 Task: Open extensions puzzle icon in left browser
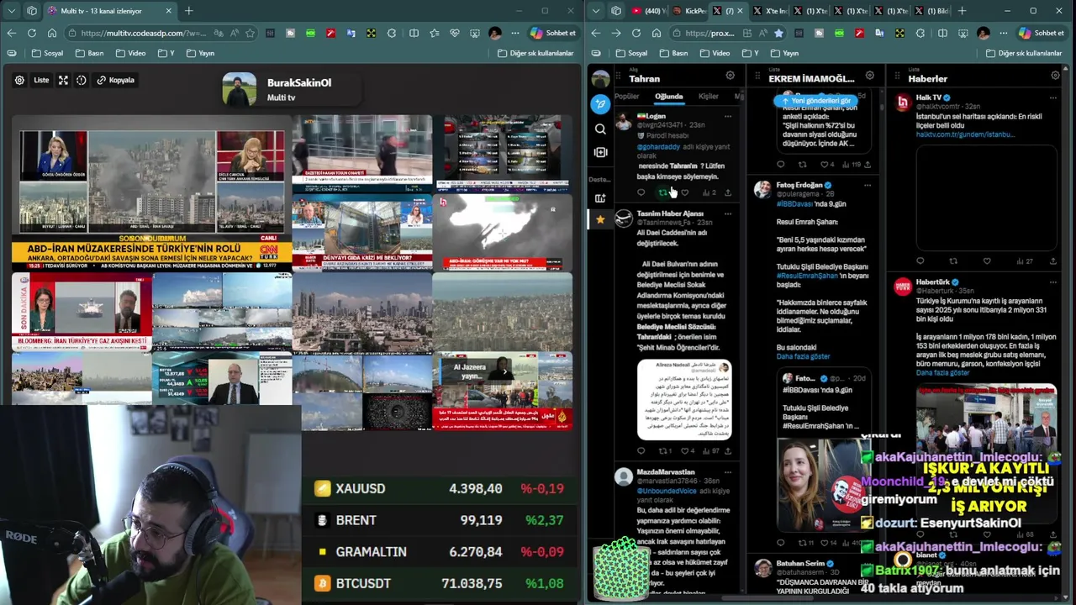click(x=391, y=33)
